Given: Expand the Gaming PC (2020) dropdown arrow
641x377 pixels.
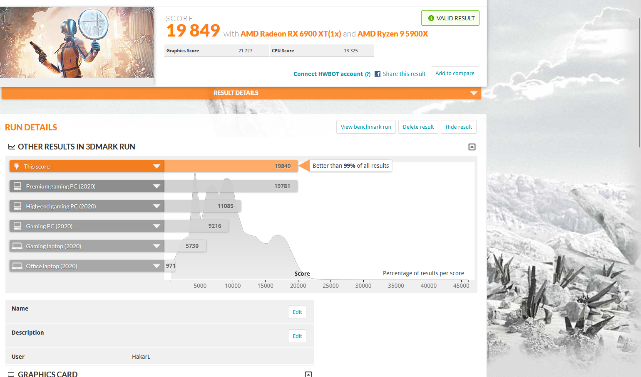Looking at the screenshot, I should pos(157,226).
